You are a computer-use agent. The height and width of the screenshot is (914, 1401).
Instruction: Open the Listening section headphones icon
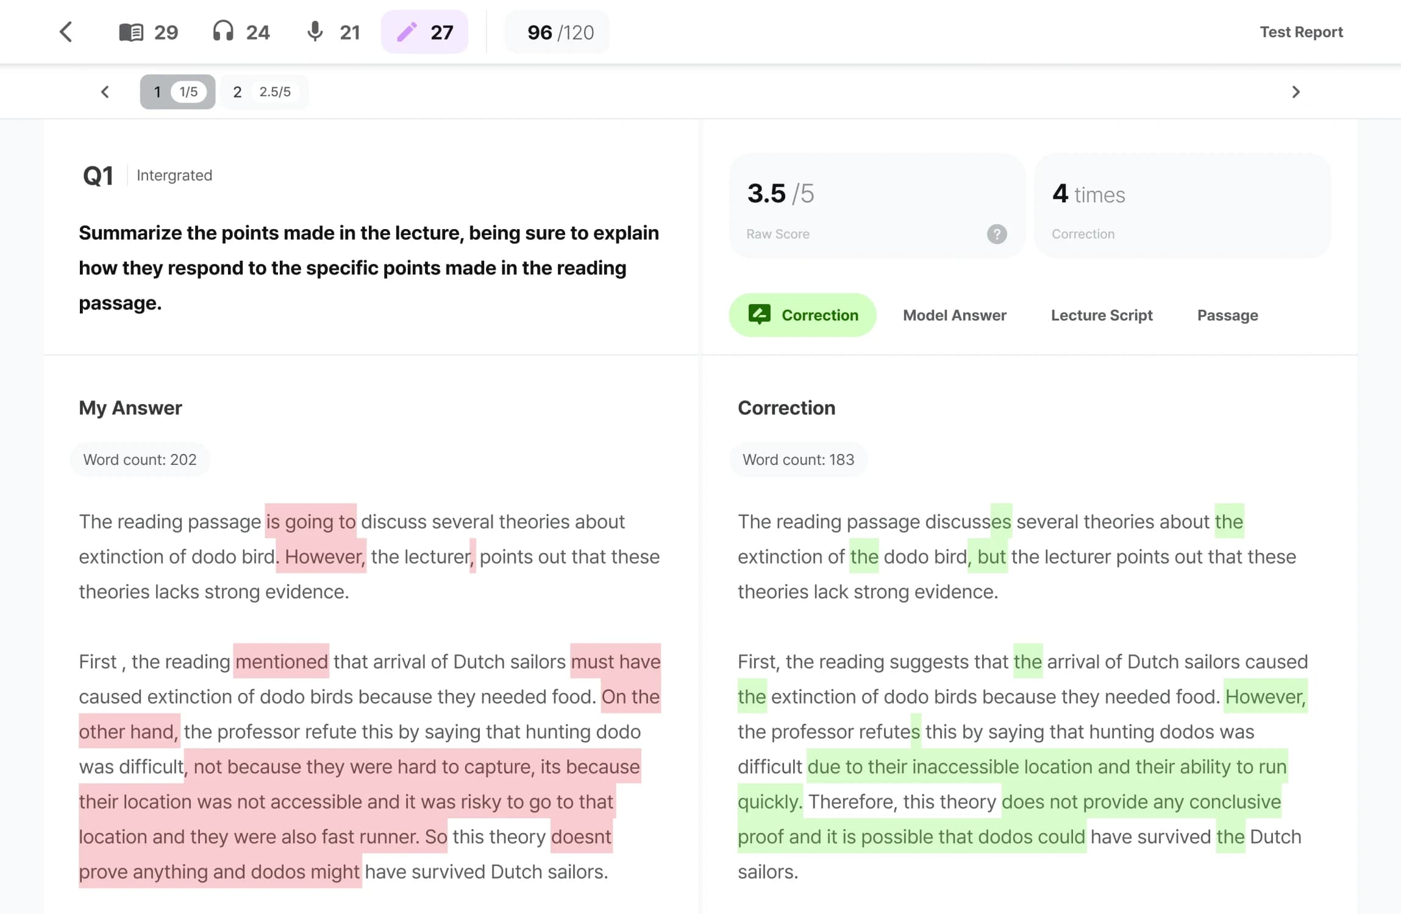click(x=223, y=31)
